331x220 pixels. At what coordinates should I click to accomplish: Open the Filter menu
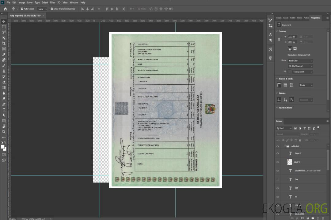(53, 2)
